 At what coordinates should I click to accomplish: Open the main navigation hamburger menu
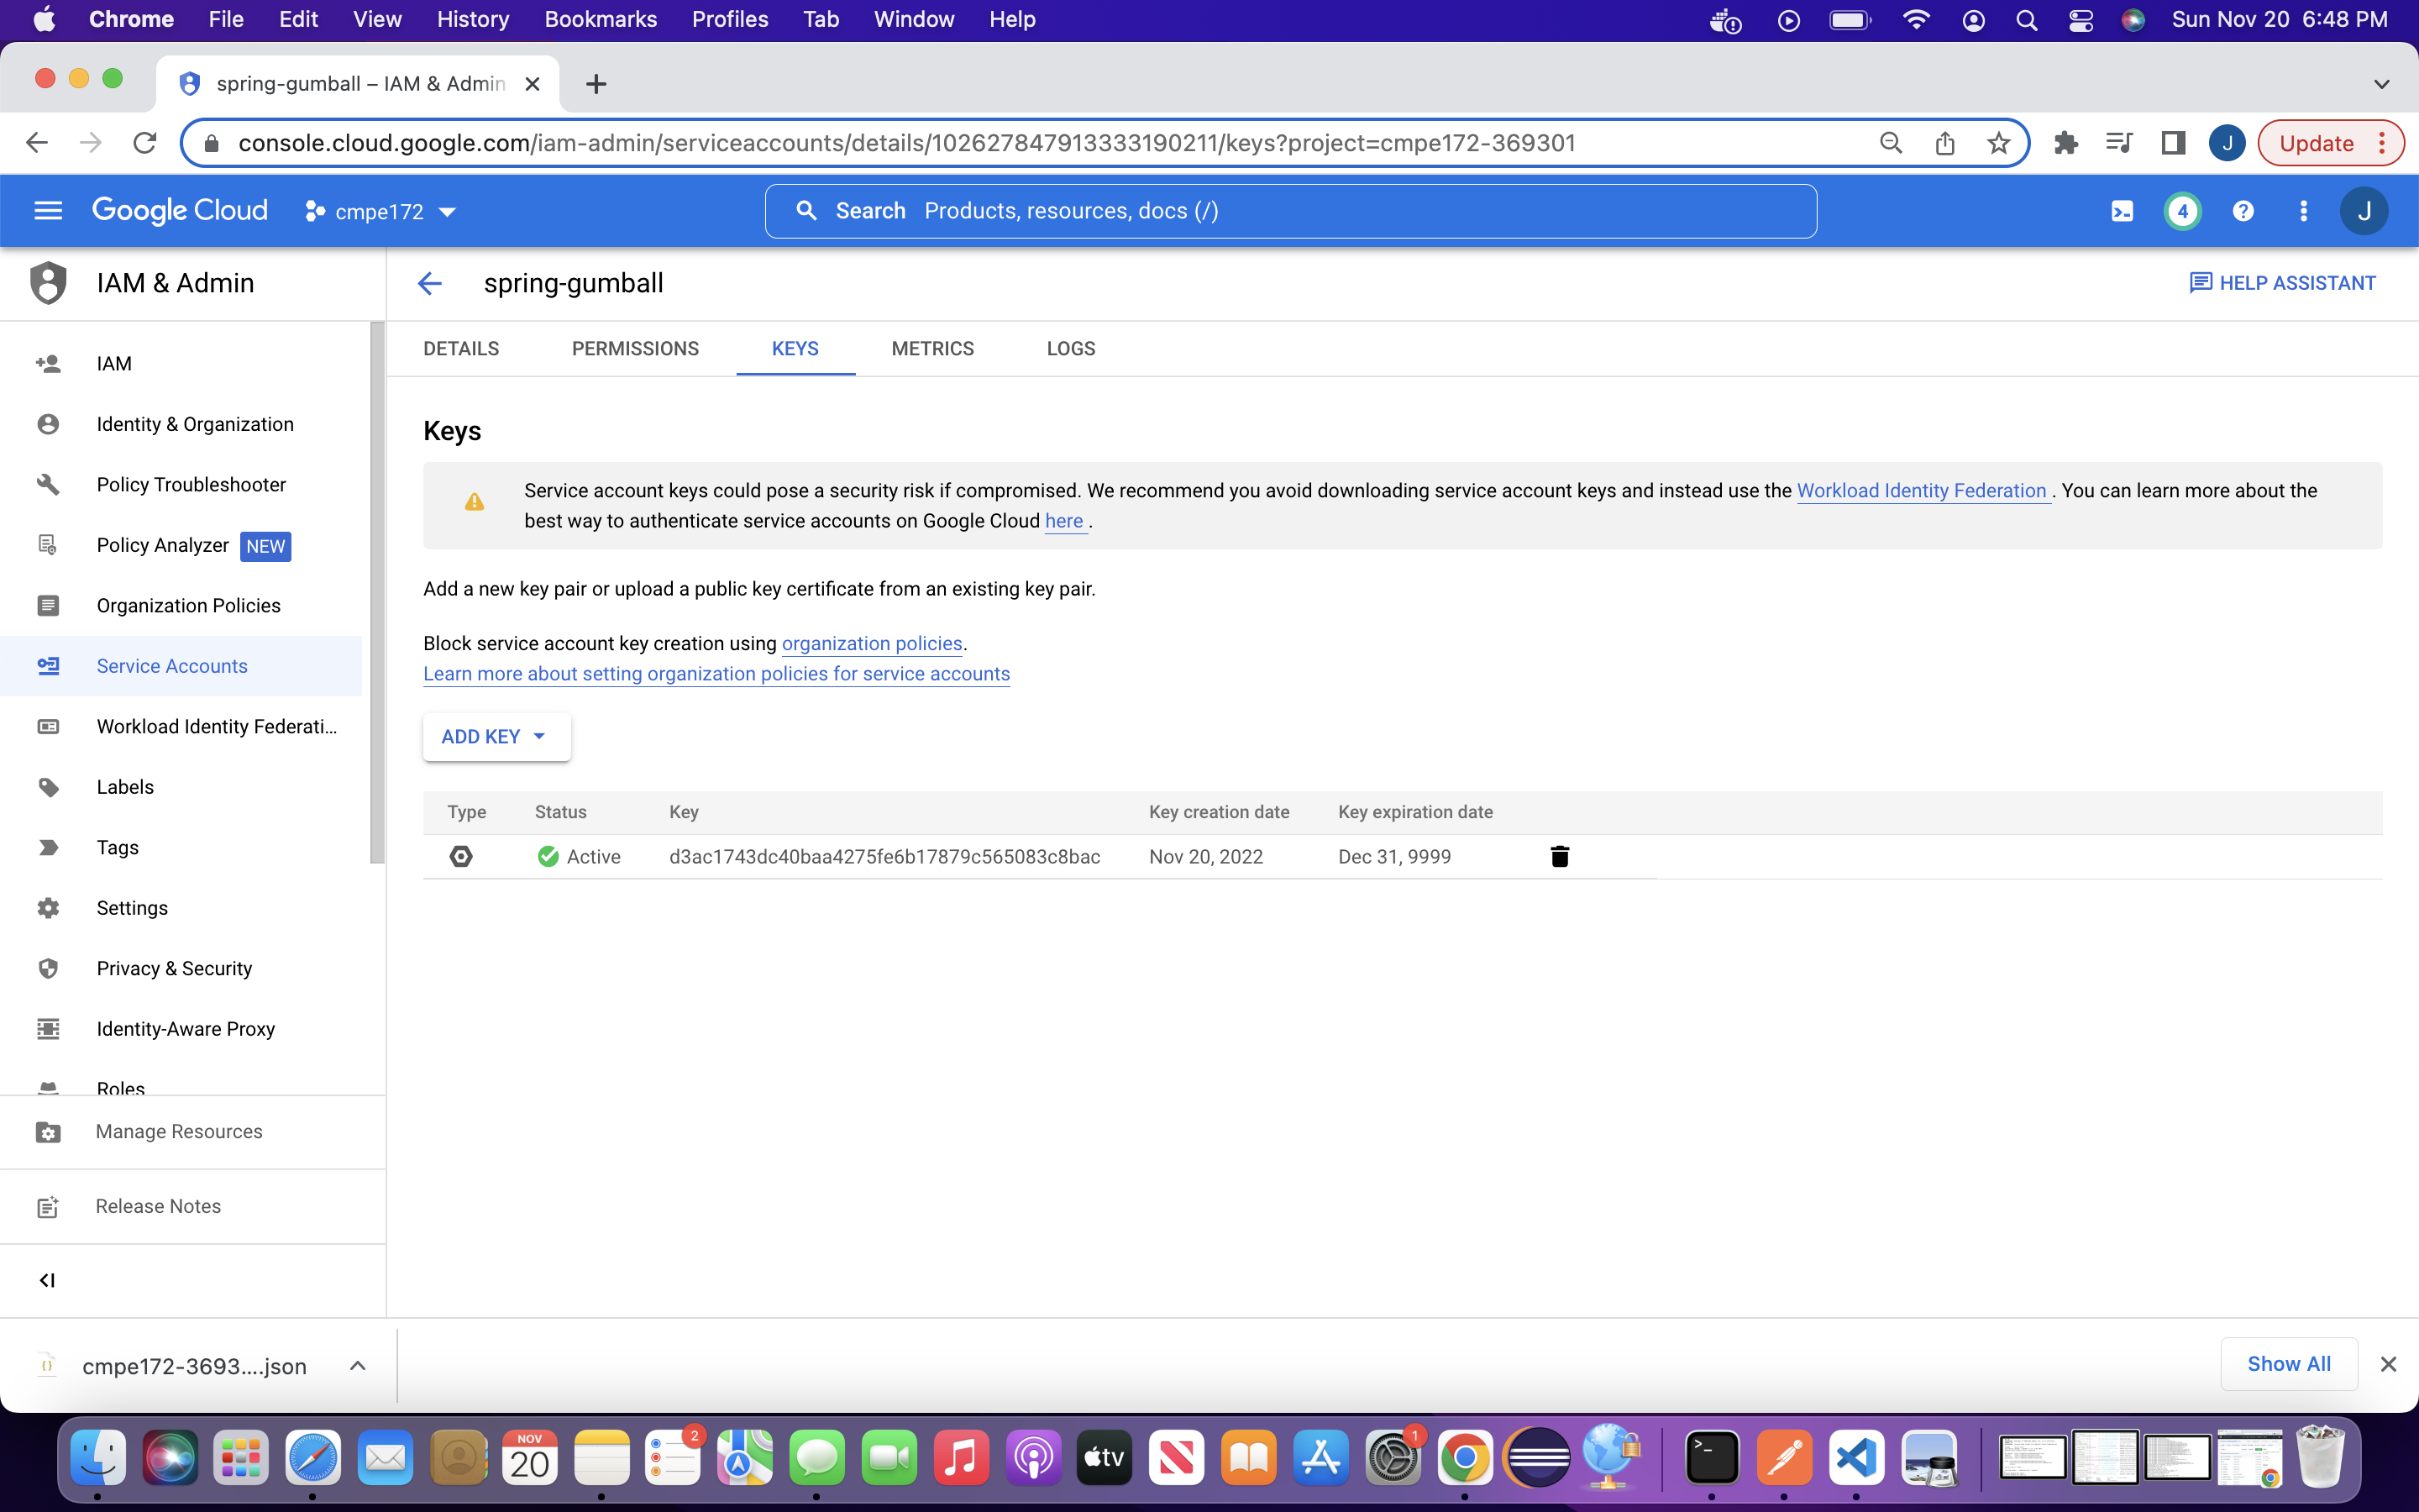click(x=48, y=211)
